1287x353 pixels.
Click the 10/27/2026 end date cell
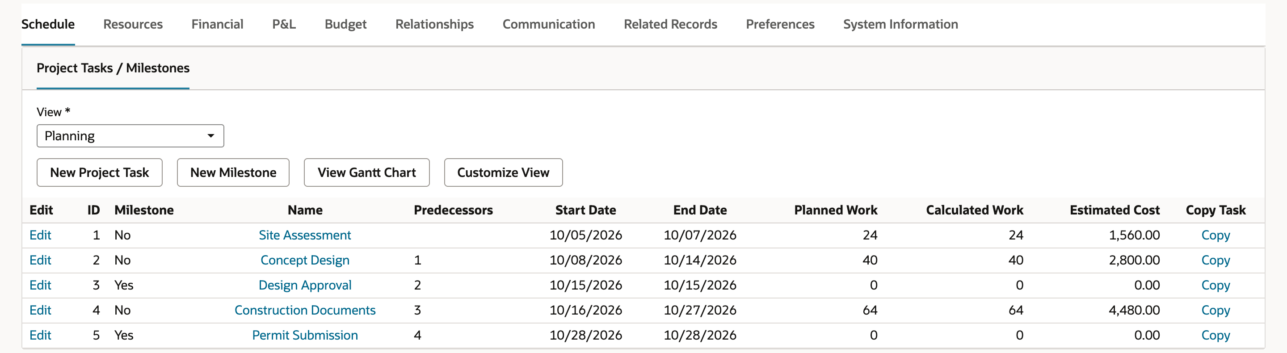pos(699,310)
